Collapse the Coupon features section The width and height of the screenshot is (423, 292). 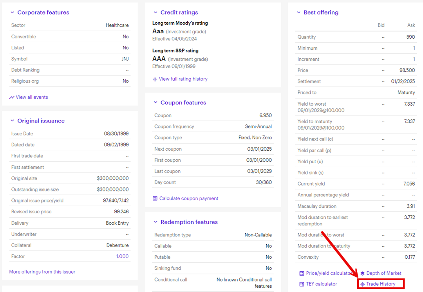(x=155, y=102)
